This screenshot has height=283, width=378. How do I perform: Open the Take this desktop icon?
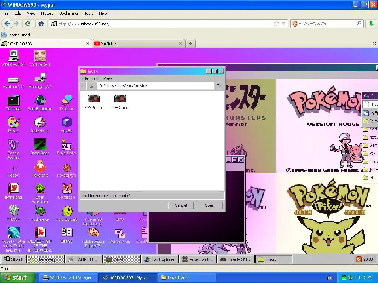click(40, 169)
